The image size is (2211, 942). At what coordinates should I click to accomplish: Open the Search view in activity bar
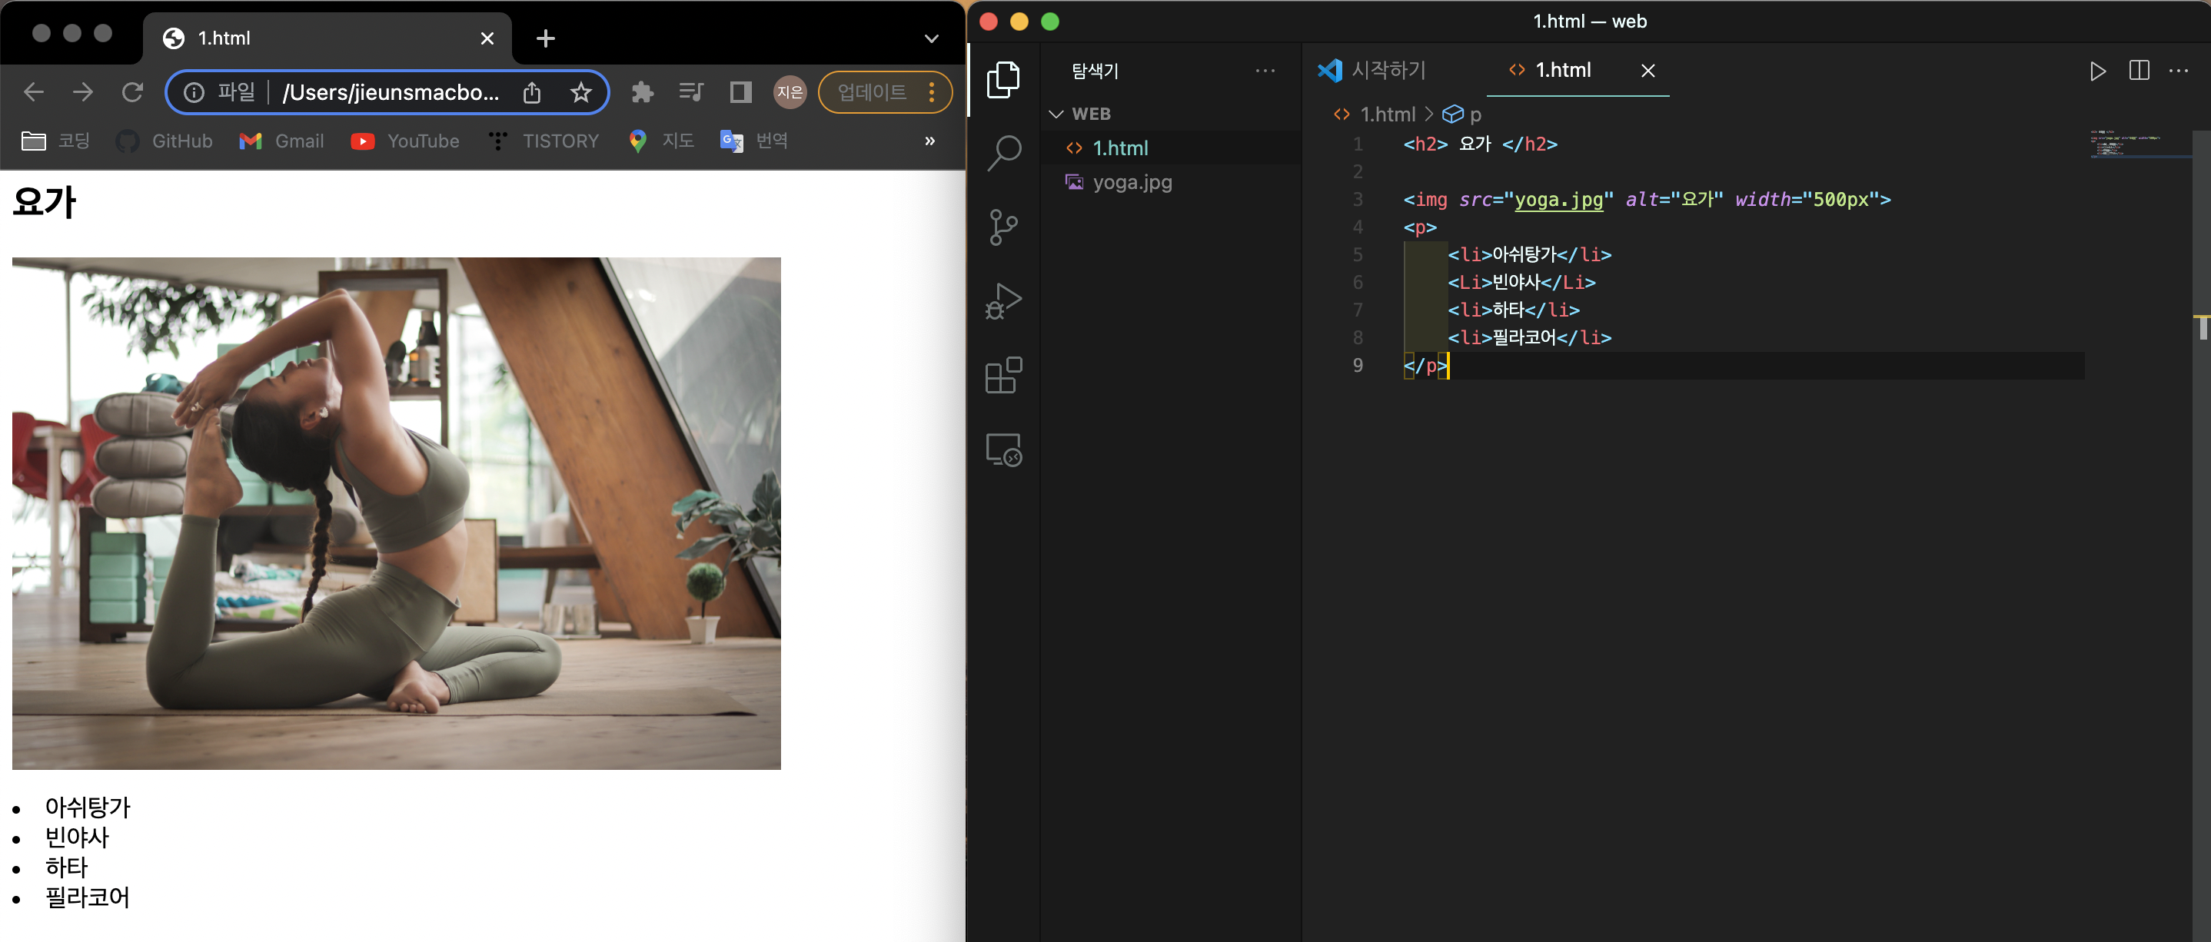[x=1002, y=154]
